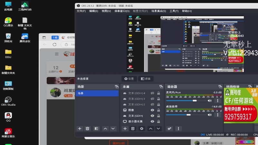This screenshot has height=145, width=258.
Task: Move scene up with arrow icon
Action: (105, 129)
